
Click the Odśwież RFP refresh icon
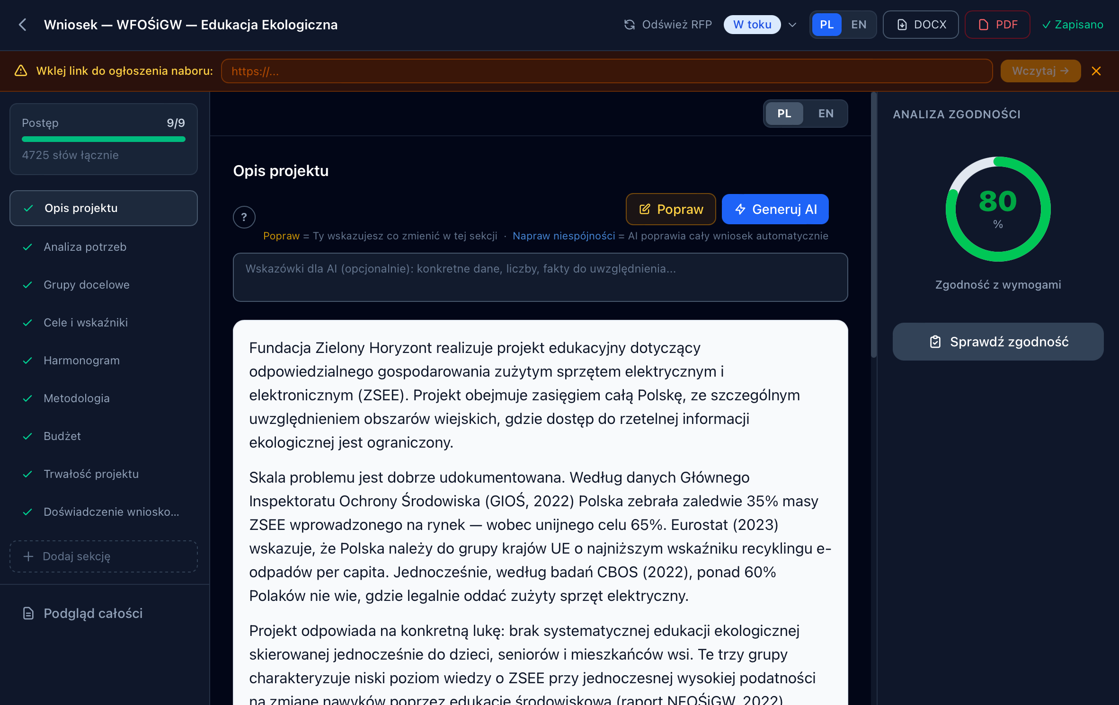pos(629,25)
